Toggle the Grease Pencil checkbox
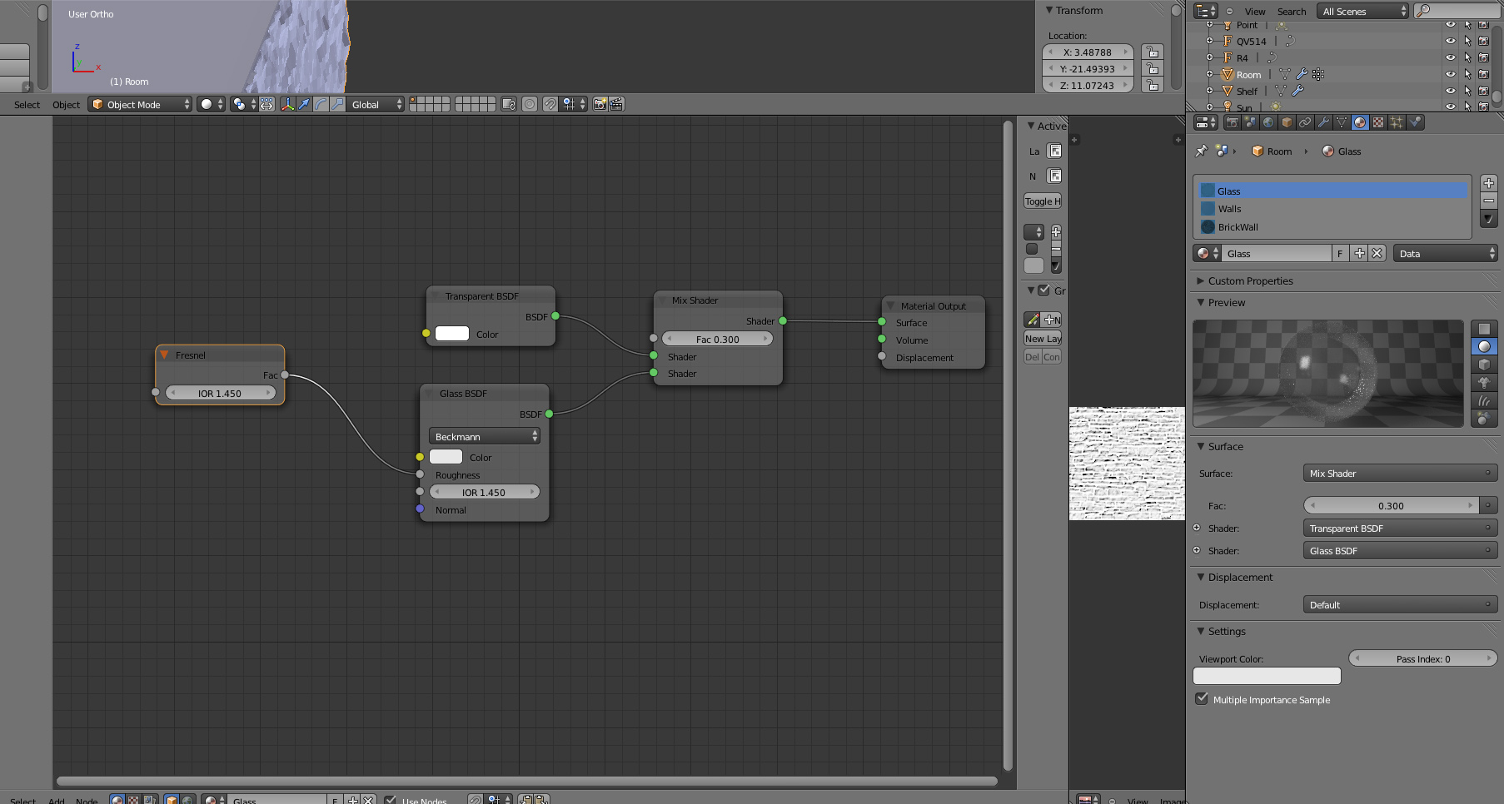Screen dimensions: 1504x804 coord(1043,290)
